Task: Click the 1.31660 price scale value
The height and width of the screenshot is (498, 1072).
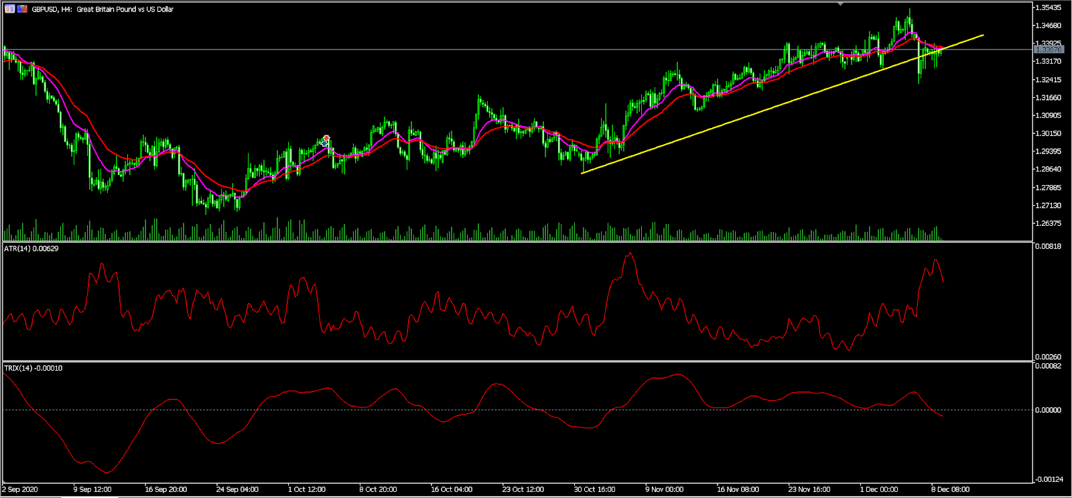Action: click(1049, 98)
